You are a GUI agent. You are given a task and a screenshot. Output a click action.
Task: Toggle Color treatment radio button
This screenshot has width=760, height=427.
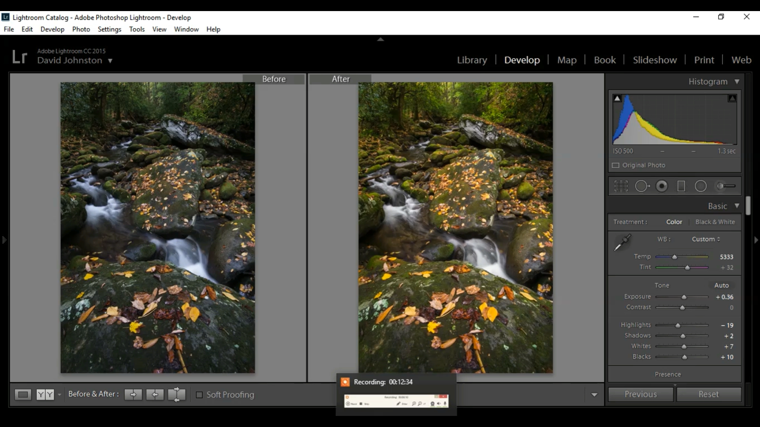click(674, 221)
